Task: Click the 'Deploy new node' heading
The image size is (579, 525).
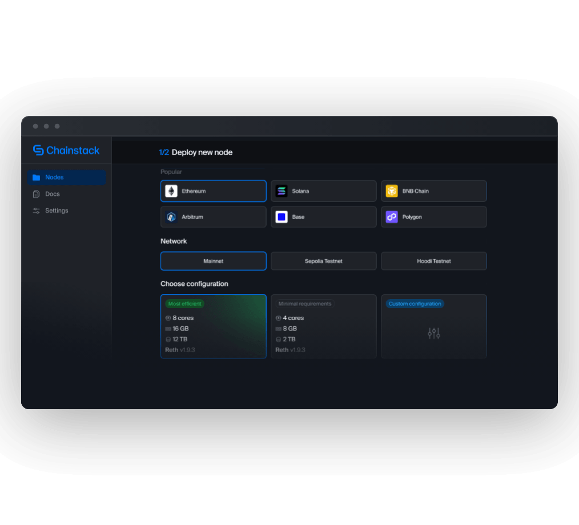Action: [x=202, y=152]
